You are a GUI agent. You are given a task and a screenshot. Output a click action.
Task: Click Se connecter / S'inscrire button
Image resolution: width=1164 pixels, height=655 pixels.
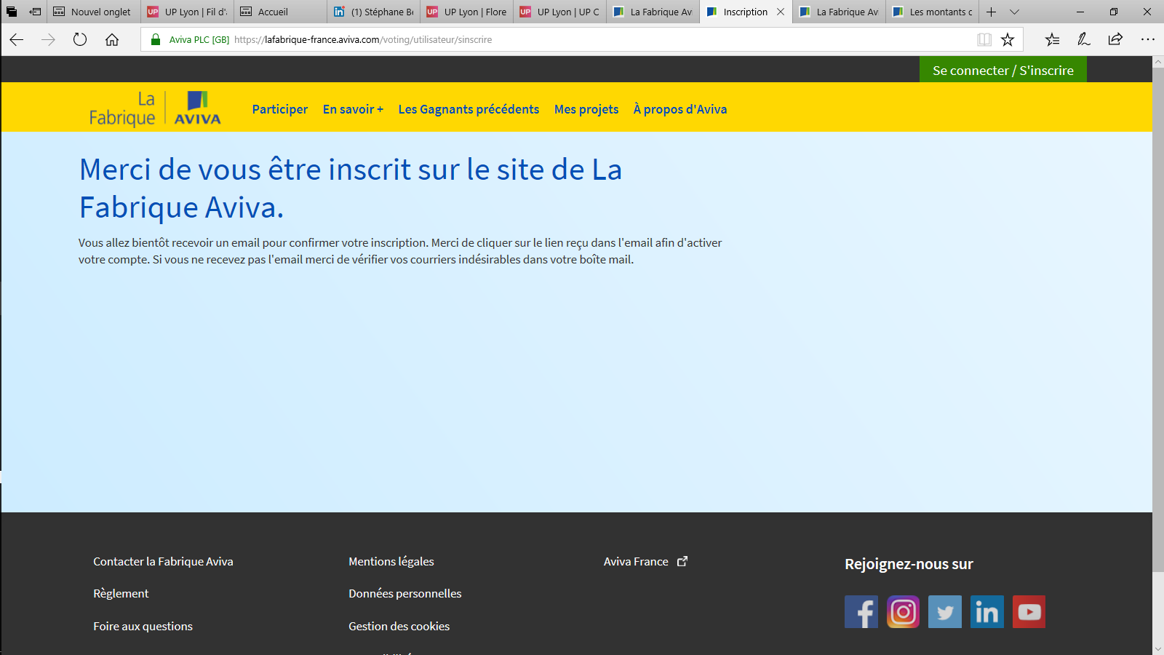[1003, 70]
